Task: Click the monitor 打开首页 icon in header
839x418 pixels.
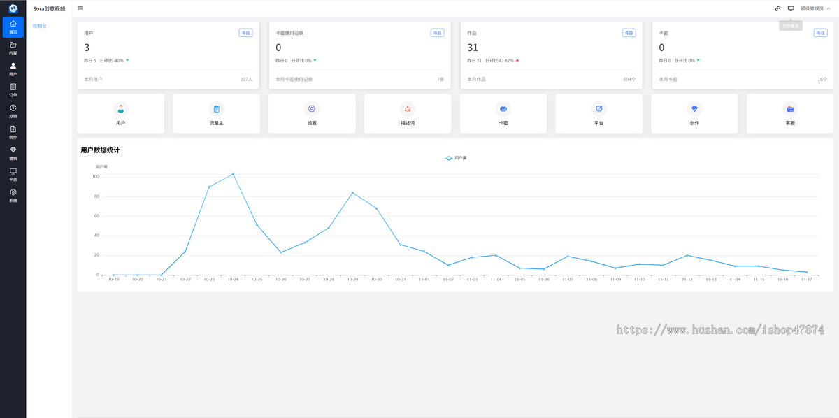Action: (791, 8)
